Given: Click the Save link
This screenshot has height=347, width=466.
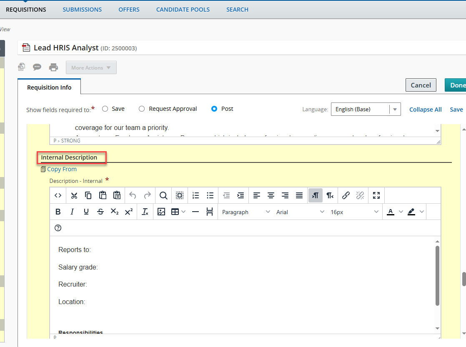Looking at the screenshot, I should 456,109.
